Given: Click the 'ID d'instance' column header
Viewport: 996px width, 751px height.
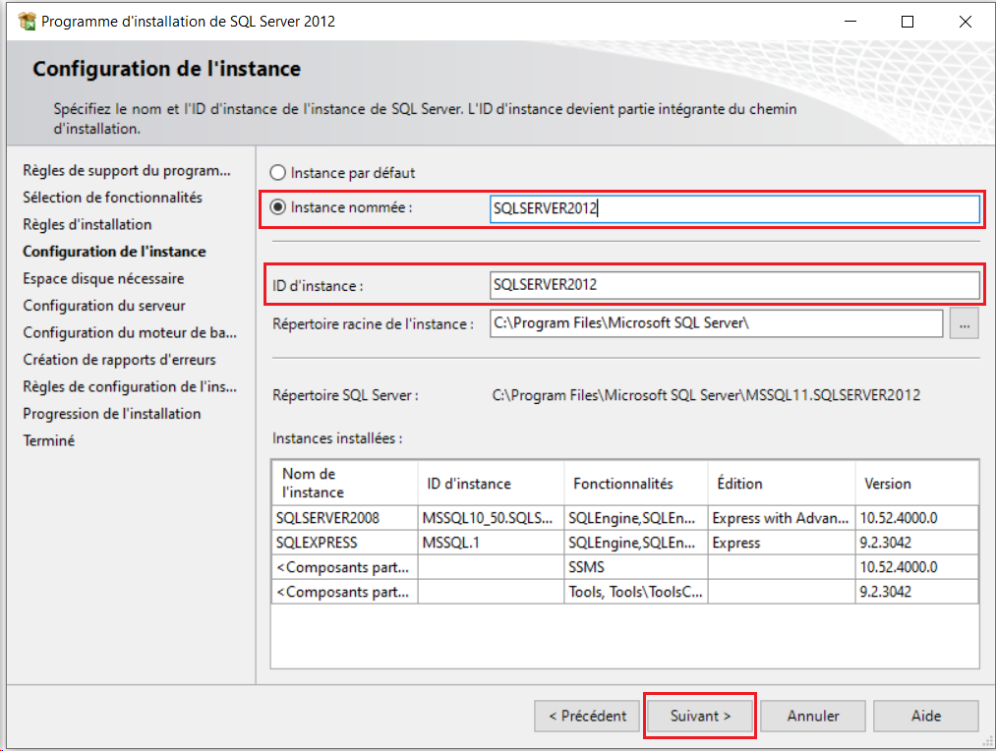Looking at the screenshot, I should point(491,483).
